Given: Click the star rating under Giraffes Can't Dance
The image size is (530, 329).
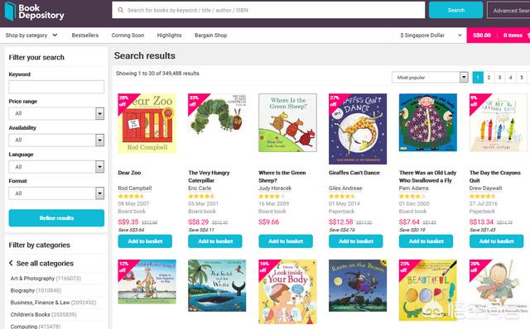Looking at the screenshot, I should [x=342, y=196].
